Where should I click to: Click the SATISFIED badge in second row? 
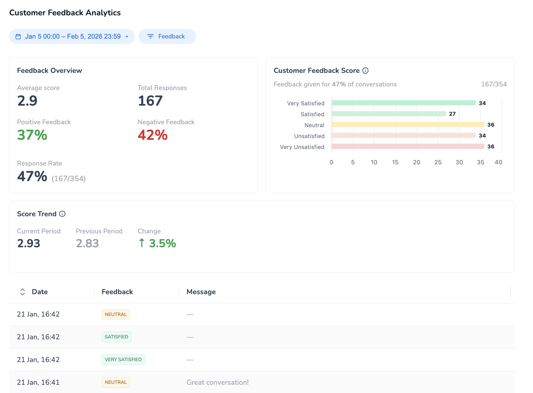click(116, 337)
